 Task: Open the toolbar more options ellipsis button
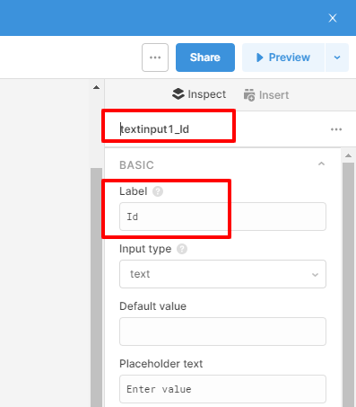(x=155, y=58)
